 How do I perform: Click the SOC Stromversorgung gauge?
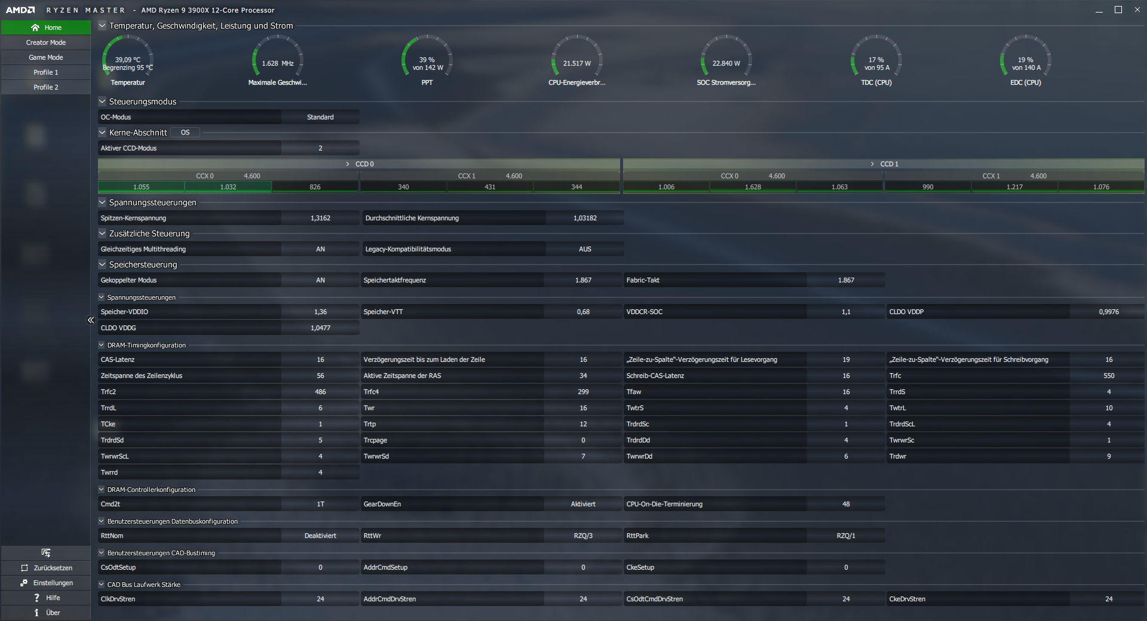pos(726,60)
